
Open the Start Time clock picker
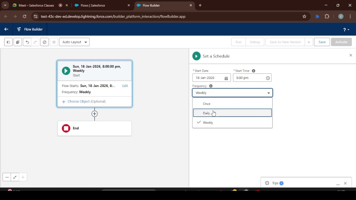click(x=268, y=78)
